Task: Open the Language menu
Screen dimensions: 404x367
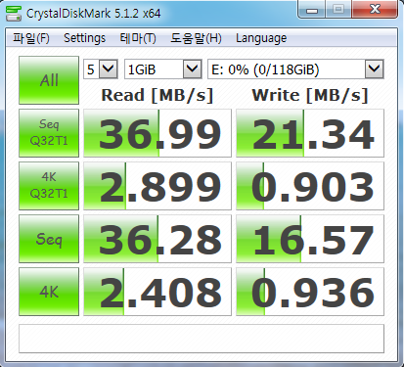Action: coord(261,38)
